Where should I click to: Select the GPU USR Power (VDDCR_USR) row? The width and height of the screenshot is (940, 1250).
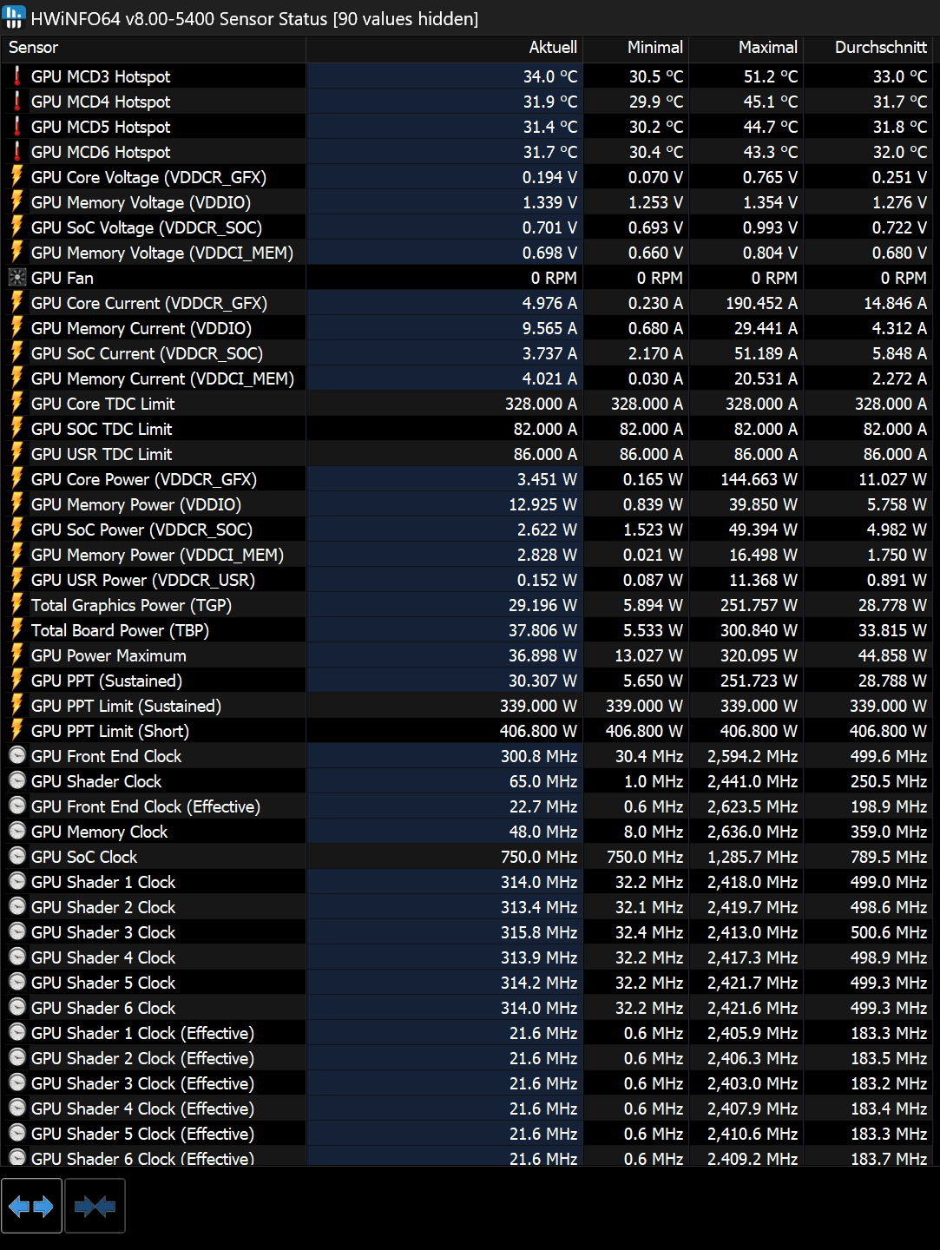(x=467, y=580)
